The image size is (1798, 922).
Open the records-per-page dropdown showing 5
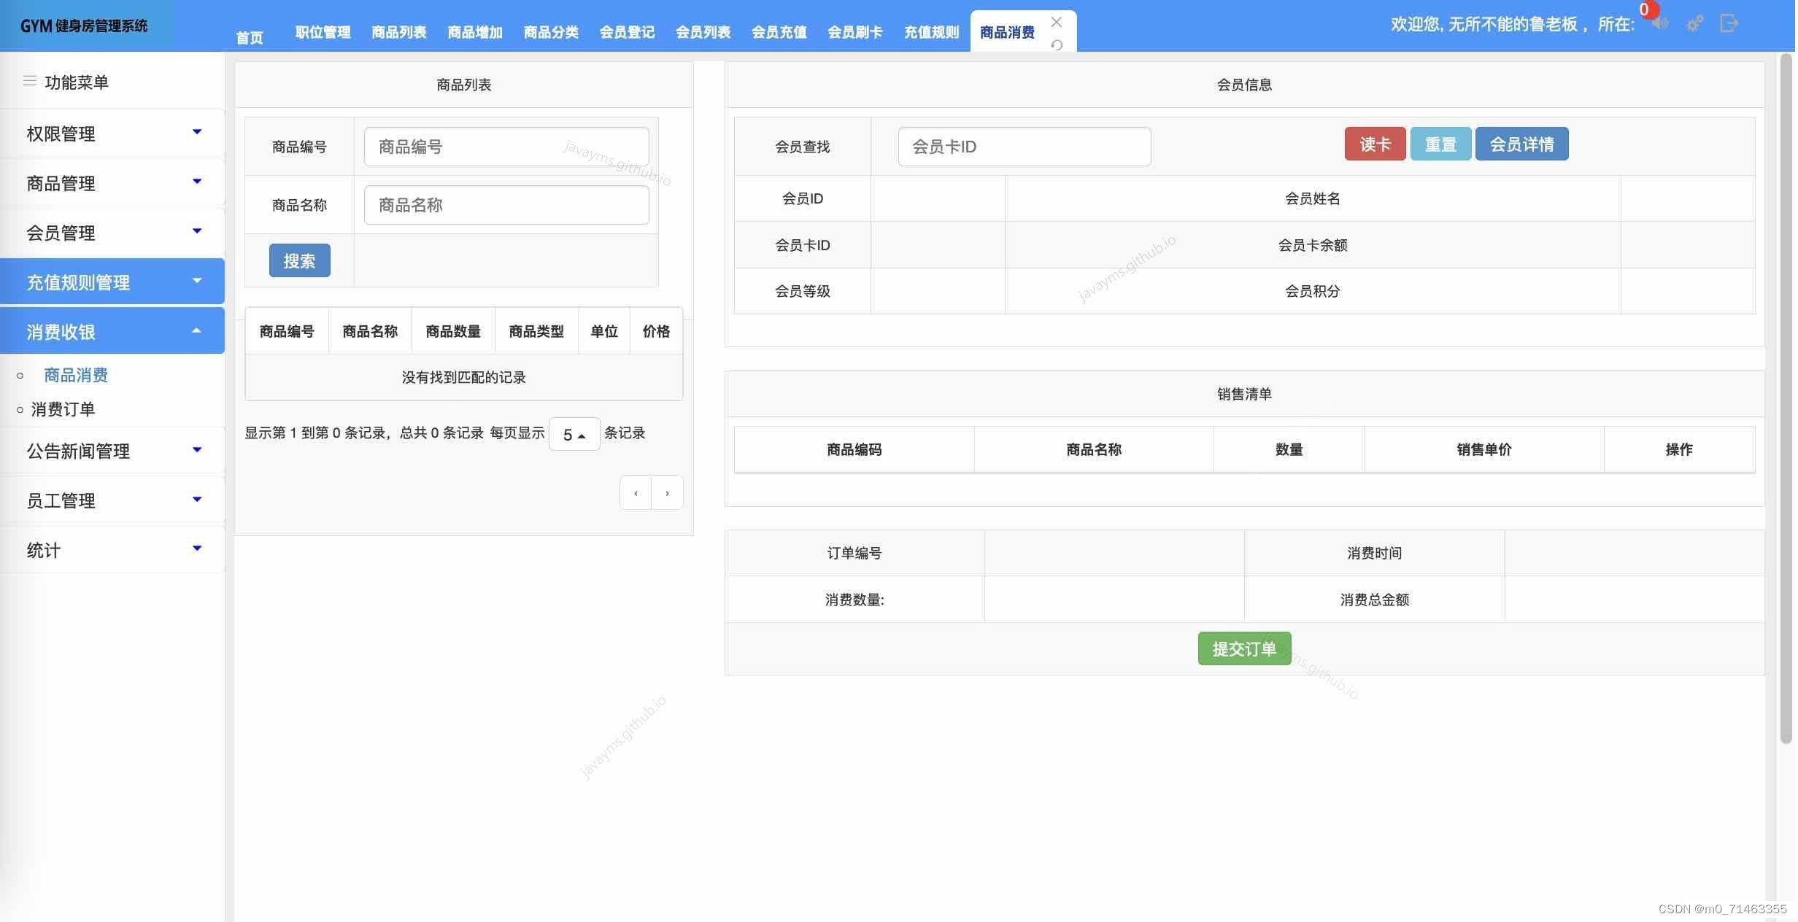point(574,435)
